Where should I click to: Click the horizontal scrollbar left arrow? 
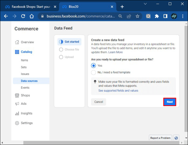[x=2, y=143]
